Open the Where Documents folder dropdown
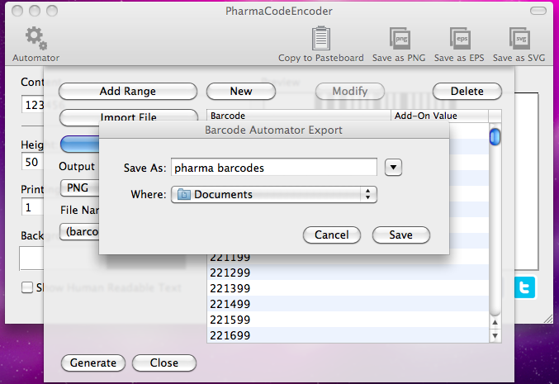 tap(274, 195)
